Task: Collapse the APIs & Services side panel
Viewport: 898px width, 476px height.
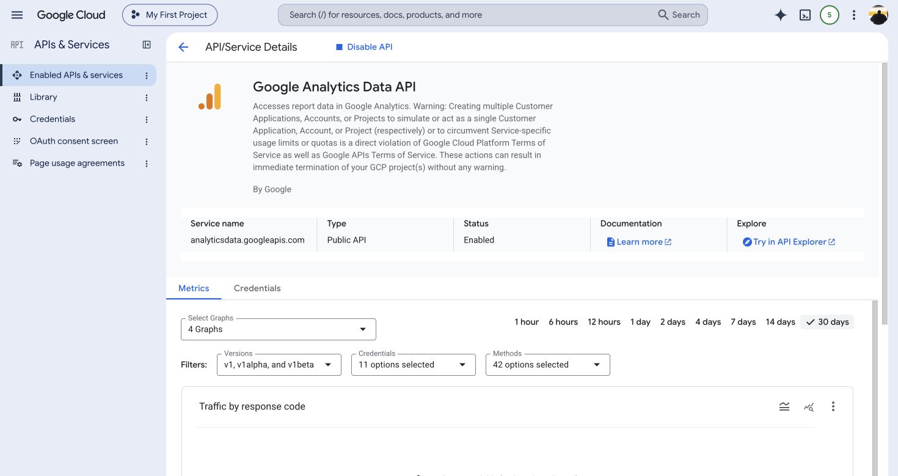Action: pos(147,45)
